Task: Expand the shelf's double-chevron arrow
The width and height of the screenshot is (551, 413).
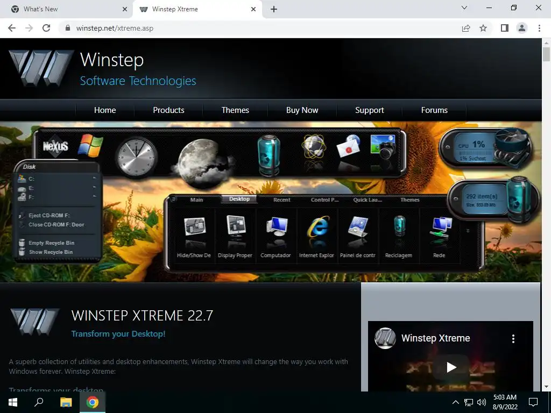Action: [x=468, y=231]
